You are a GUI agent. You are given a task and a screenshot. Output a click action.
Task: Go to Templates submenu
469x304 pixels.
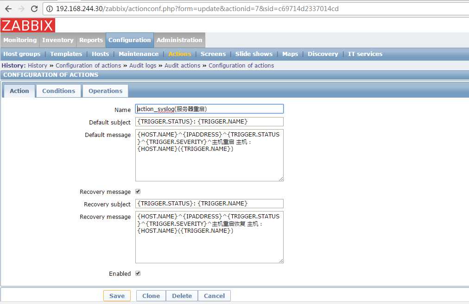click(66, 54)
